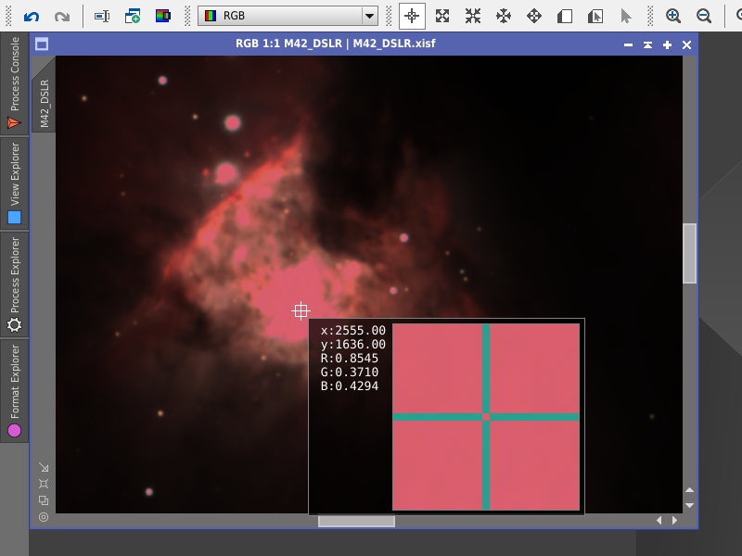Zoom out with the magnifier minus icon
Viewport: 742px width, 556px height.
tap(704, 16)
